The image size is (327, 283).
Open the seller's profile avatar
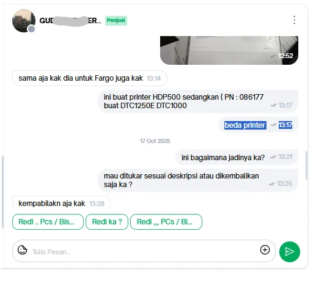click(24, 21)
